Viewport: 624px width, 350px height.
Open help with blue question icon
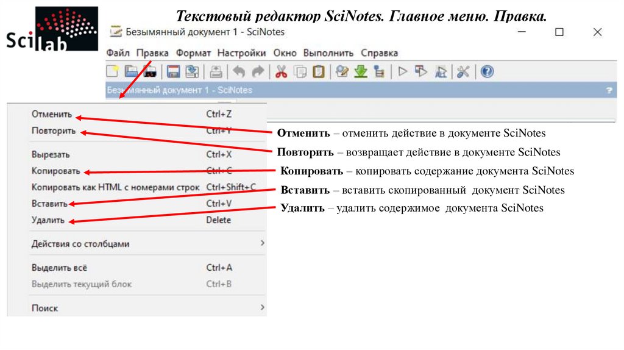coord(487,72)
